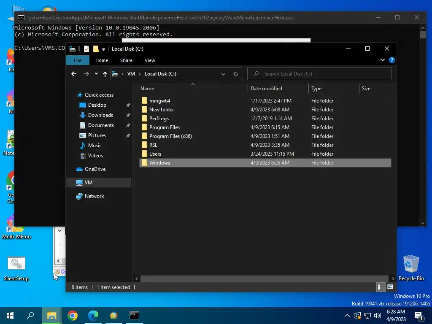This screenshot has width=432, height=324.
Task: Launch Microsoft Edge from taskbar
Action: point(93,316)
